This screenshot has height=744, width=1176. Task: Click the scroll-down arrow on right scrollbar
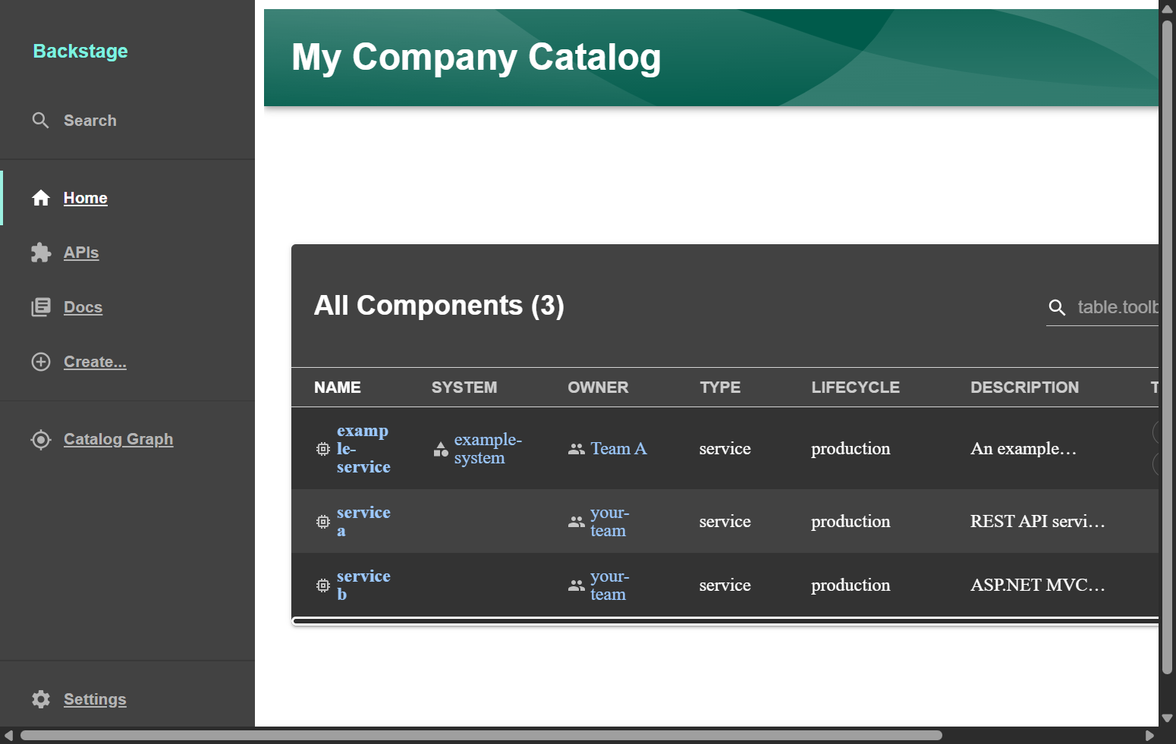1167,718
